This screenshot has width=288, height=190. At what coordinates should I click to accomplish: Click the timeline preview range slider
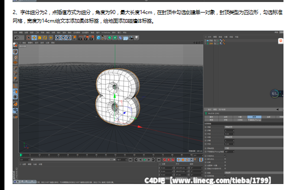73,160
